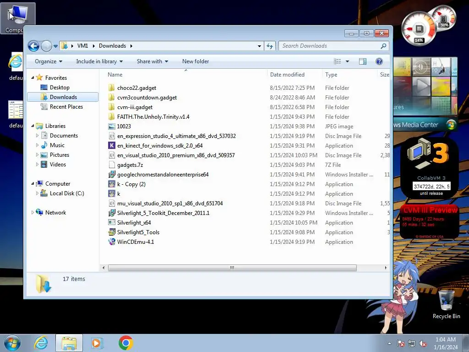The width and height of the screenshot is (469, 352).
Task: Select en_expression_studio_4 disc image icon
Action: (x=112, y=136)
